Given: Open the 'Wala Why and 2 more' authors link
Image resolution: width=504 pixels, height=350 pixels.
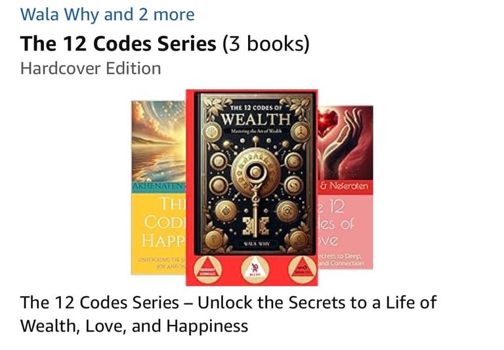Looking at the screenshot, I should point(108,15).
